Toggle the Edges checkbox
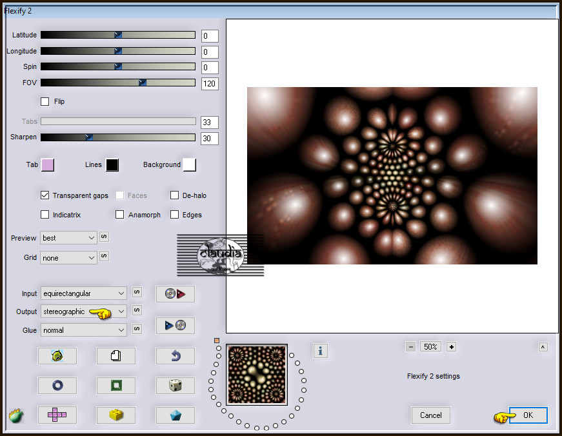This screenshot has height=436, width=562. click(x=175, y=215)
